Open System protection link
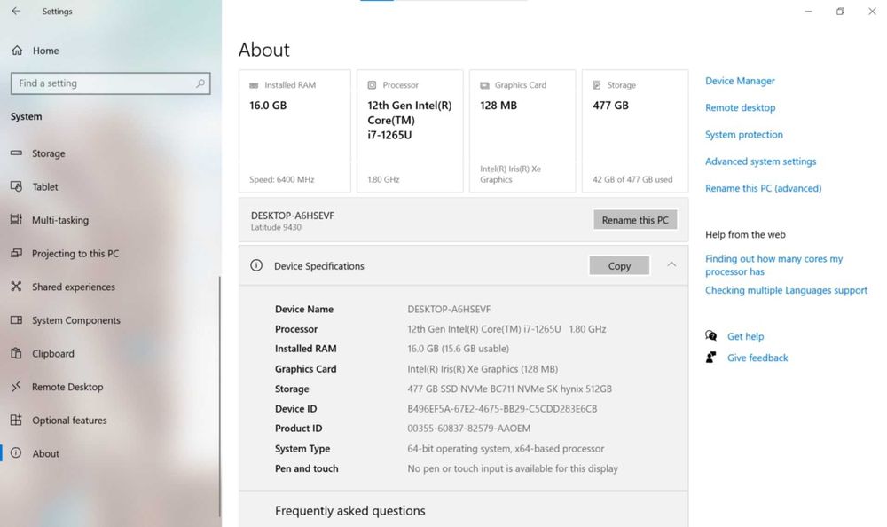887x527 pixels. point(744,135)
